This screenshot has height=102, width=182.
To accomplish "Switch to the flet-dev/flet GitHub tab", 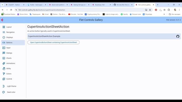I will (x=123, y=5).
